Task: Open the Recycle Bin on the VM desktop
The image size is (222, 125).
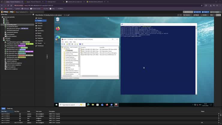Action: click(x=58, y=20)
